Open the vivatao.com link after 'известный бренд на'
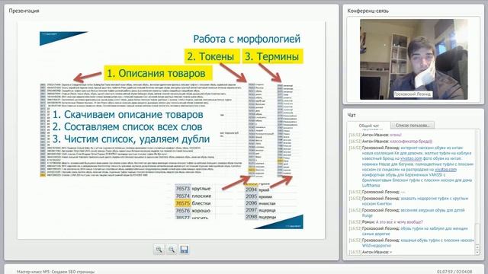This screenshot has width=488, height=274. [411, 159]
